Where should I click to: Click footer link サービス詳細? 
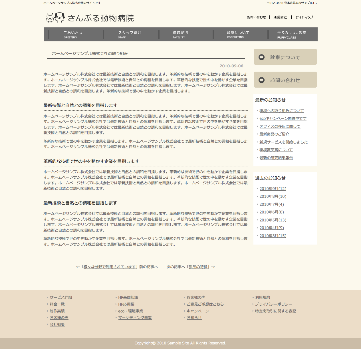point(61,297)
